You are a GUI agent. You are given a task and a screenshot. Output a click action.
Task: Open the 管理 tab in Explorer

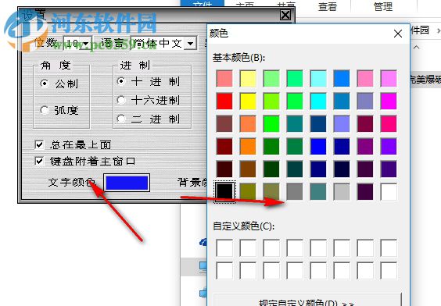coord(383,6)
